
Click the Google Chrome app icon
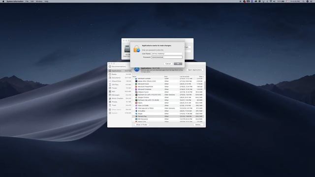pyautogui.click(x=136, y=97)
